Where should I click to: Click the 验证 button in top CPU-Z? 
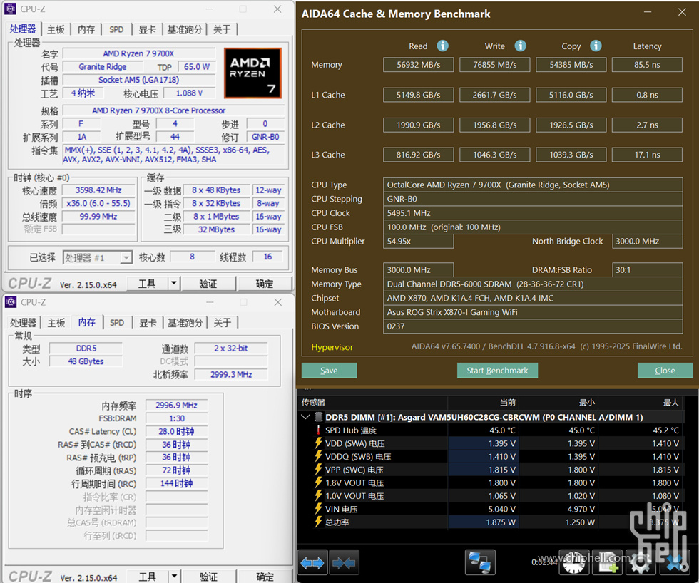pos(208,284)
